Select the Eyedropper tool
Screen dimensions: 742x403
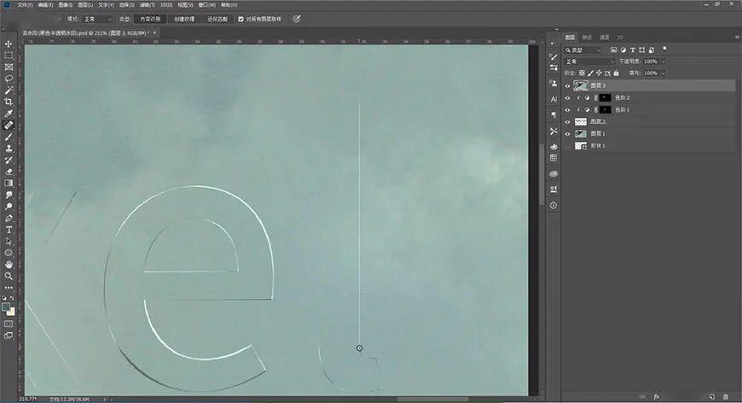(x=9, y=114)
